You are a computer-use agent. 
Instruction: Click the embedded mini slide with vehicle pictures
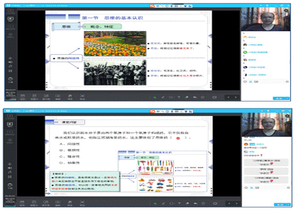pyautogui.click(x=162, y=171)
